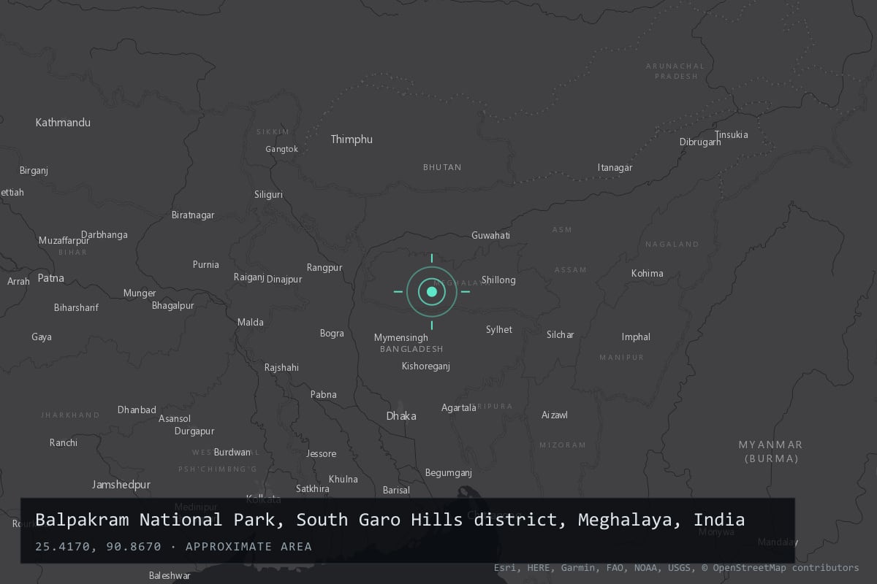This screenshot has height=584, width=877.
Task: Select the Tinsukia label
Action: tap(732, 135)
